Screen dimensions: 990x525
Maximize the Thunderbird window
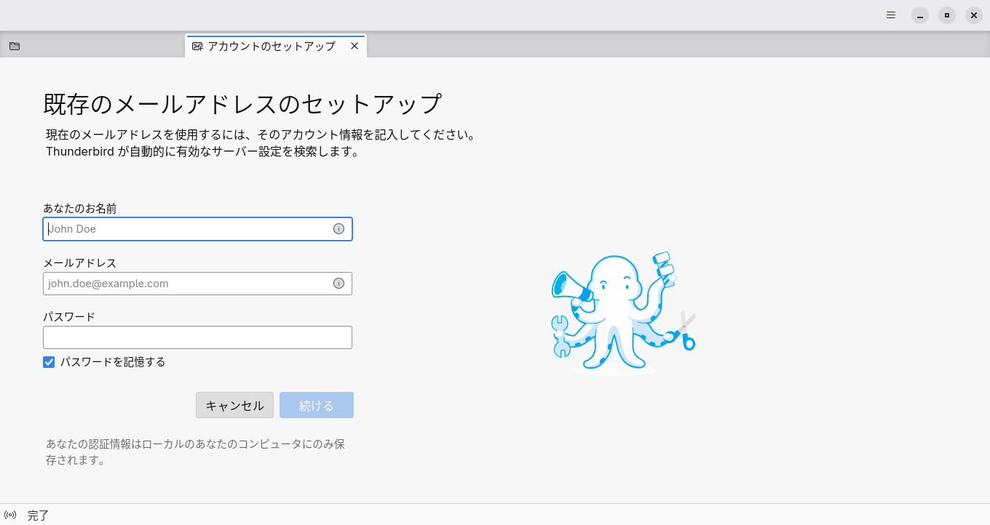point(947,15)
